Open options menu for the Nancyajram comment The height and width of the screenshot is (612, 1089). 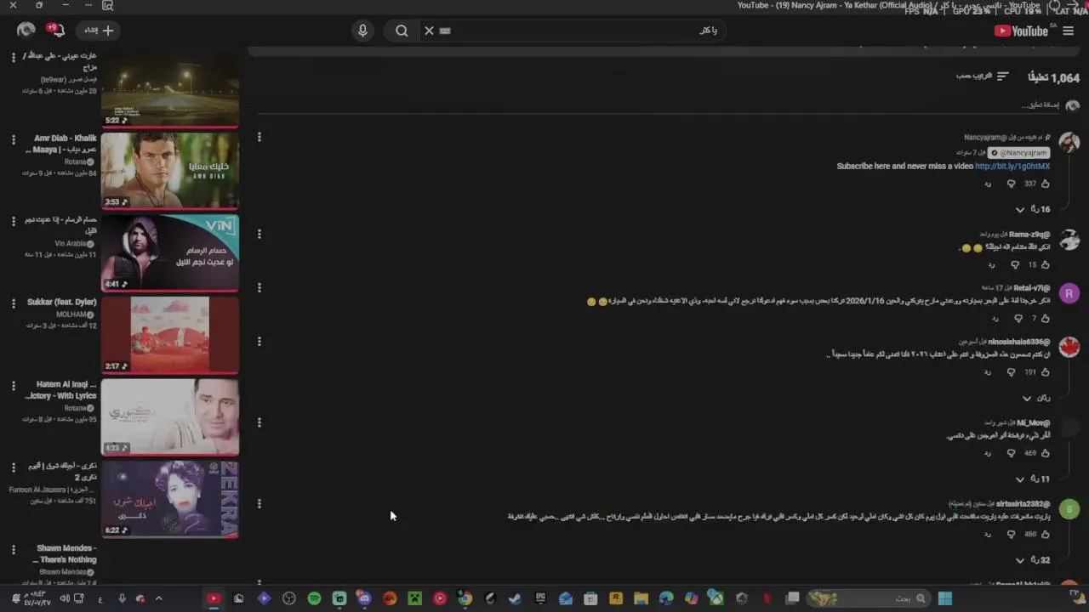pyautogui.click(x=259, y=137)
